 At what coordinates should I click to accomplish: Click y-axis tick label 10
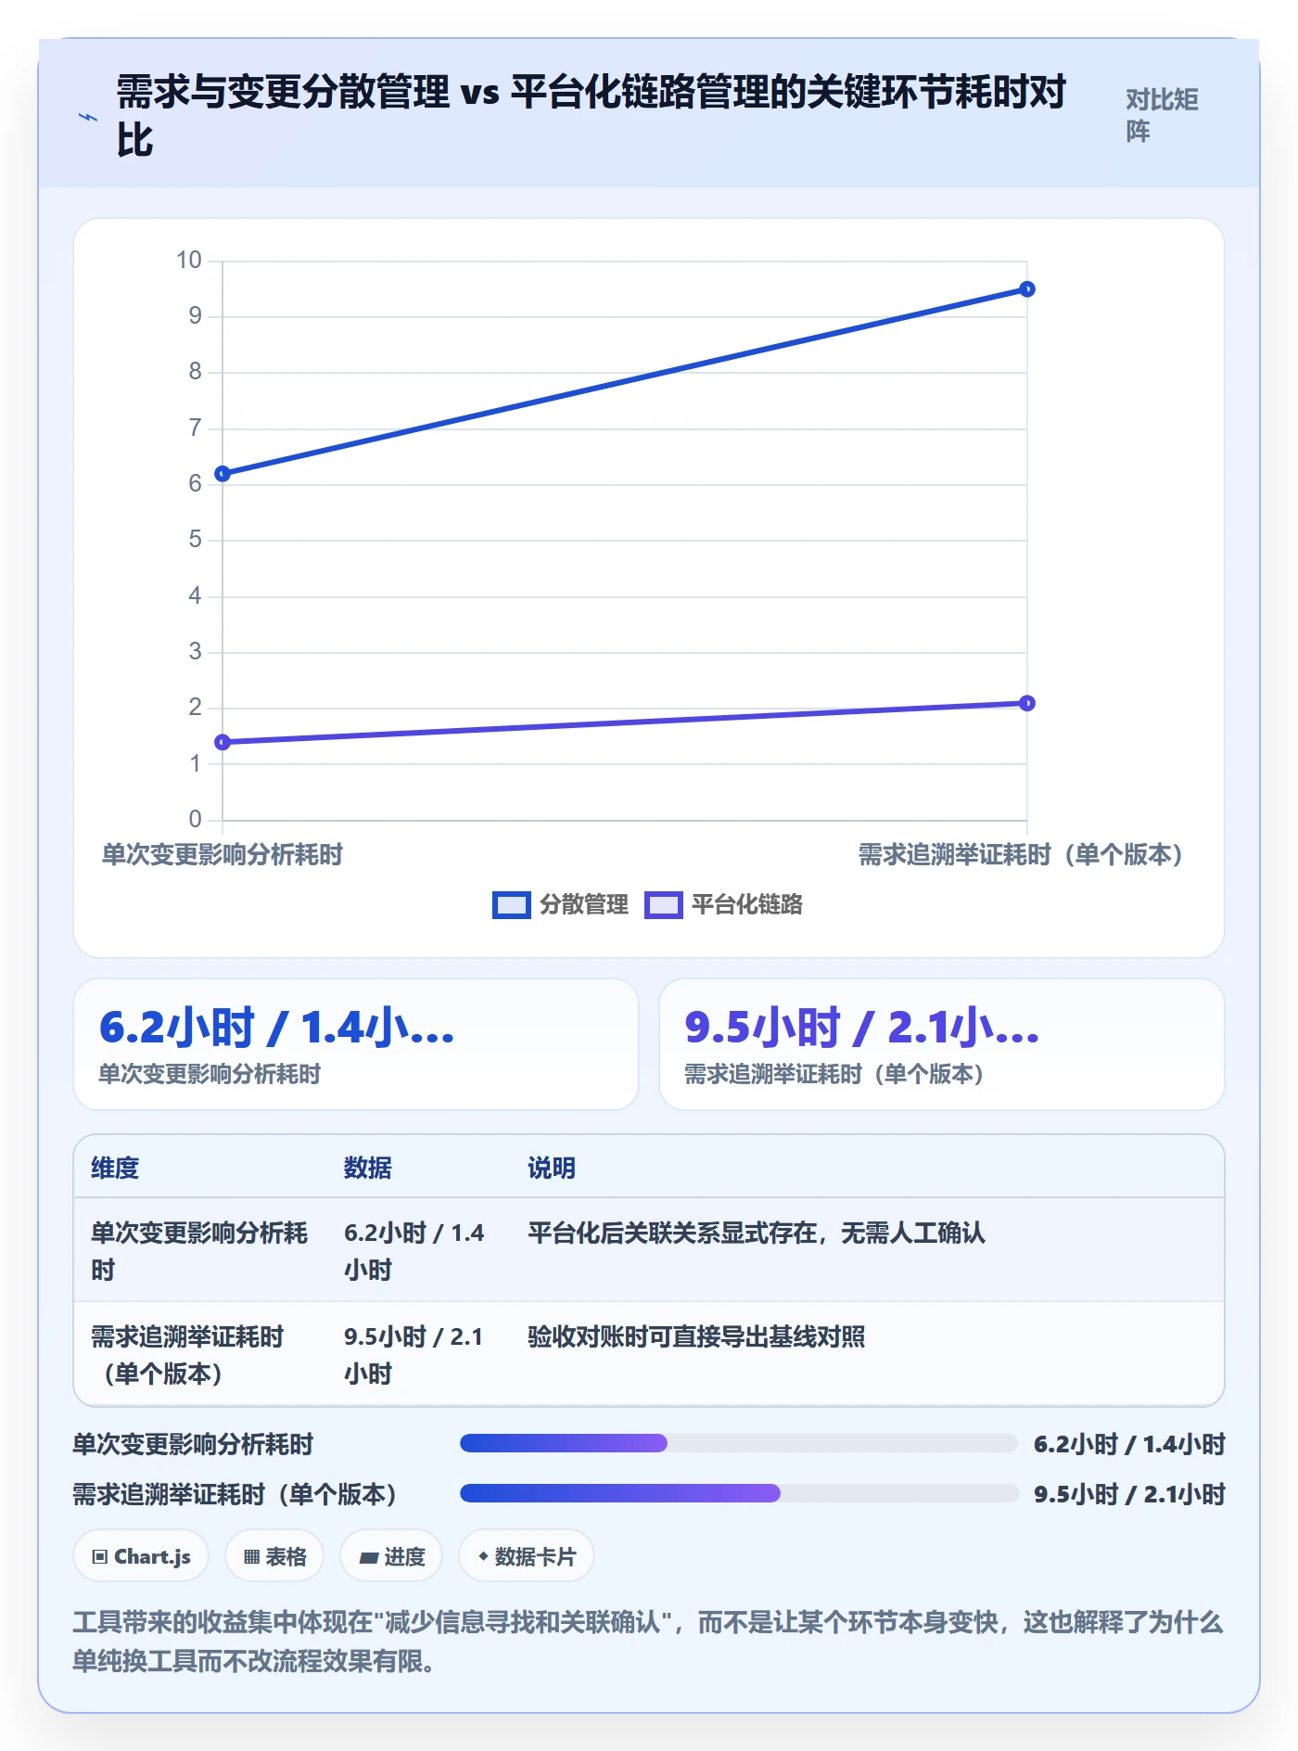pyautogui.click(x=189, y=260)
